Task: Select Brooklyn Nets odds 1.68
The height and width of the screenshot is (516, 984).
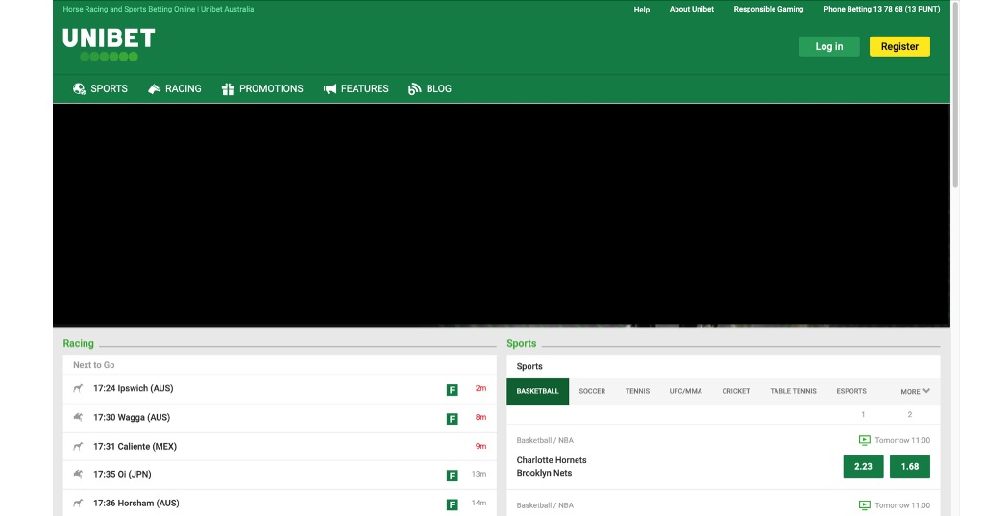Action: pos(909,466)
